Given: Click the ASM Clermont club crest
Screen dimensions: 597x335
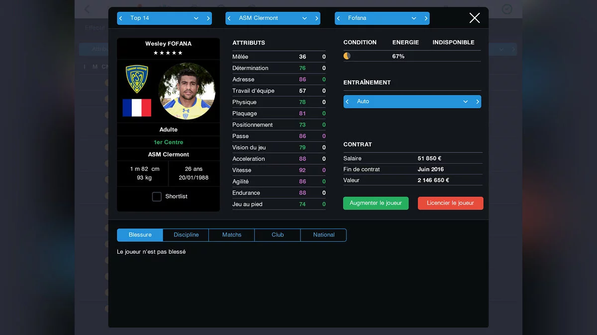Looking at the screenshot, I should pyautogui.click(x=137, y=79).
